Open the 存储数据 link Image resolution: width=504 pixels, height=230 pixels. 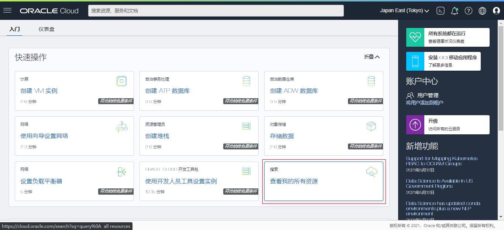coord(282,136)
